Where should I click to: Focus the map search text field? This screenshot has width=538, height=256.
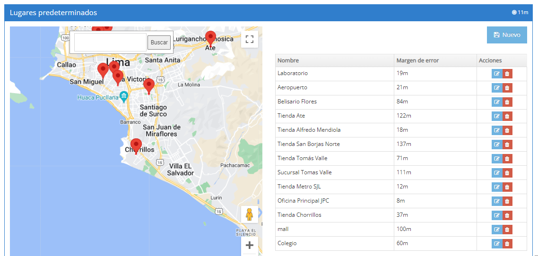click(x=110, y=43)
